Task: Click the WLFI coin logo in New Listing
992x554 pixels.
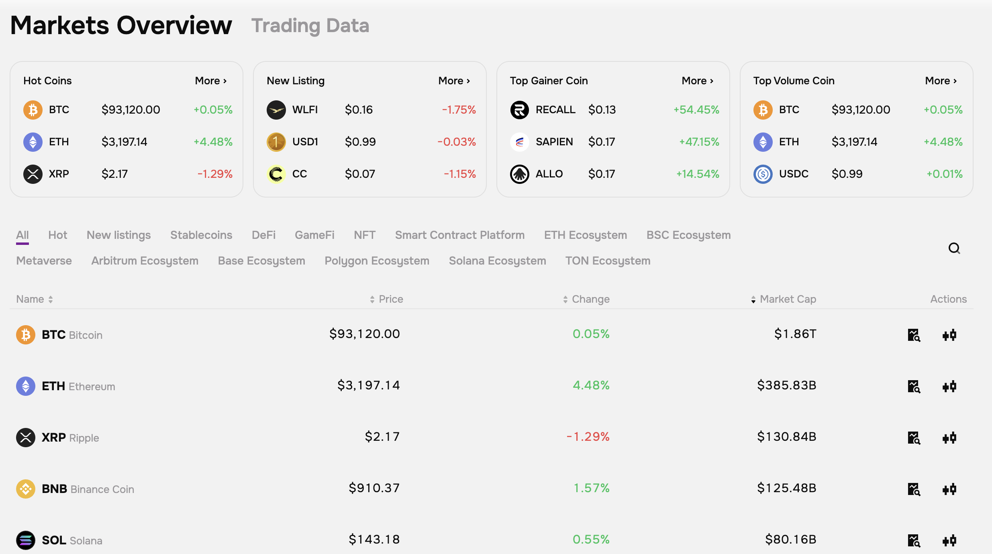Action: pos(276,110)
